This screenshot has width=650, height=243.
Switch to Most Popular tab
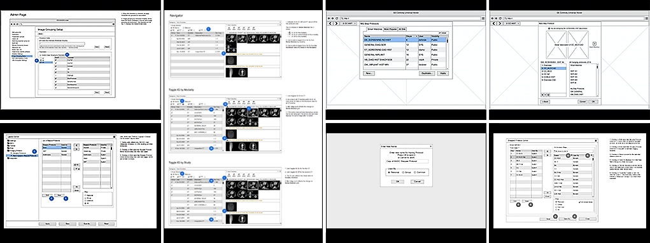tap(390, 29)
